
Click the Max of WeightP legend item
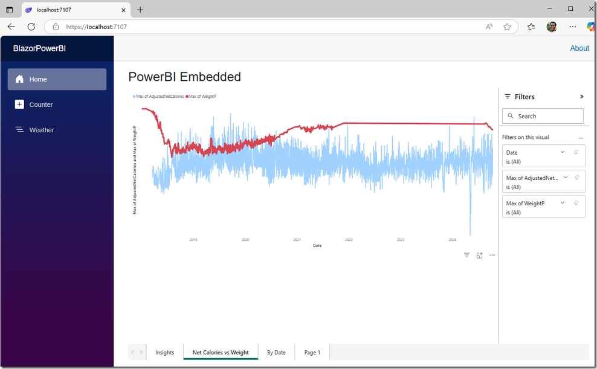(x=201, y=97)
